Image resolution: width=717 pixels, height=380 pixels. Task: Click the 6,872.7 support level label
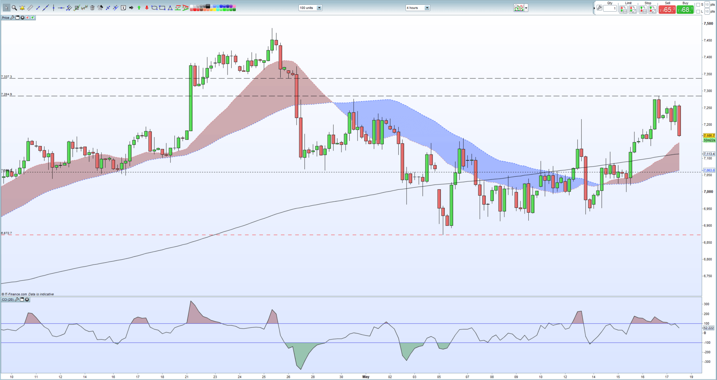point(6,233)
